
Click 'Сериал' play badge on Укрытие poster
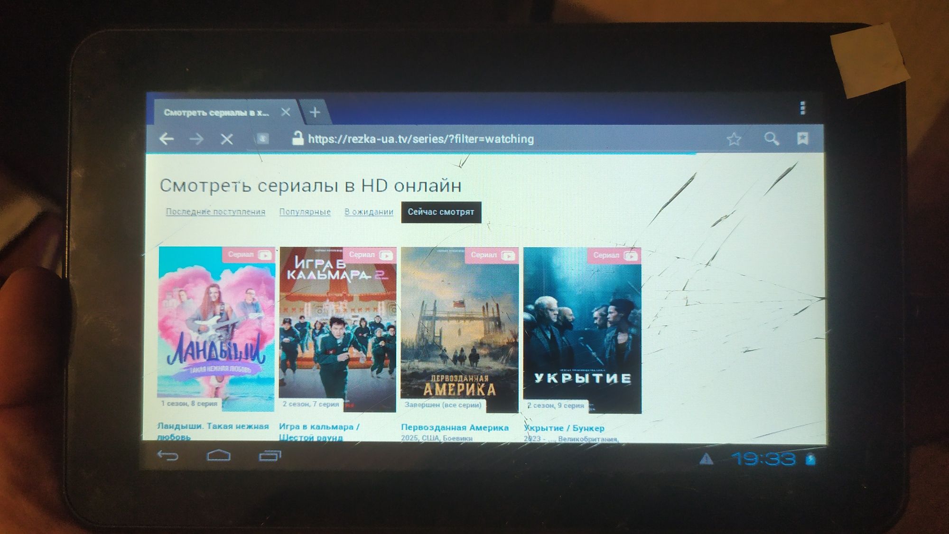[x=615, y=255]
